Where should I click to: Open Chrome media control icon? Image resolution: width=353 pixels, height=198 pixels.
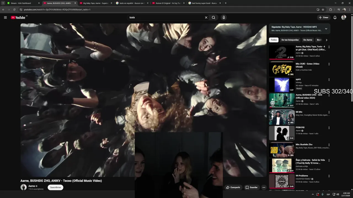[x=339, y=9]
